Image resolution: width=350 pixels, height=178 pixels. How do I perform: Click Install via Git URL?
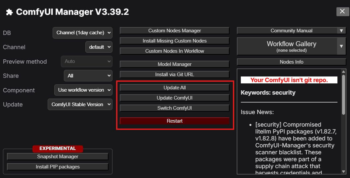[x=175, y=74]
